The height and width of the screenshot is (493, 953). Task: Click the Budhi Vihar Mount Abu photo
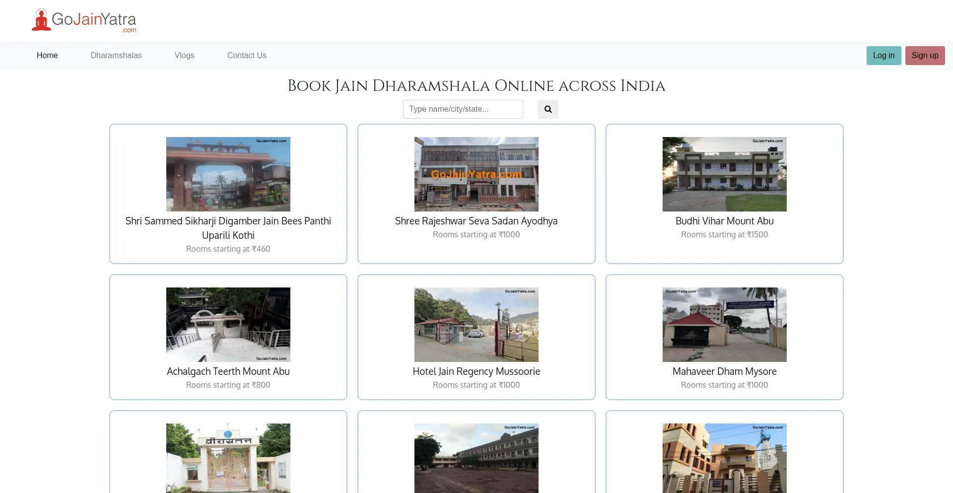[x=724, y=174]
